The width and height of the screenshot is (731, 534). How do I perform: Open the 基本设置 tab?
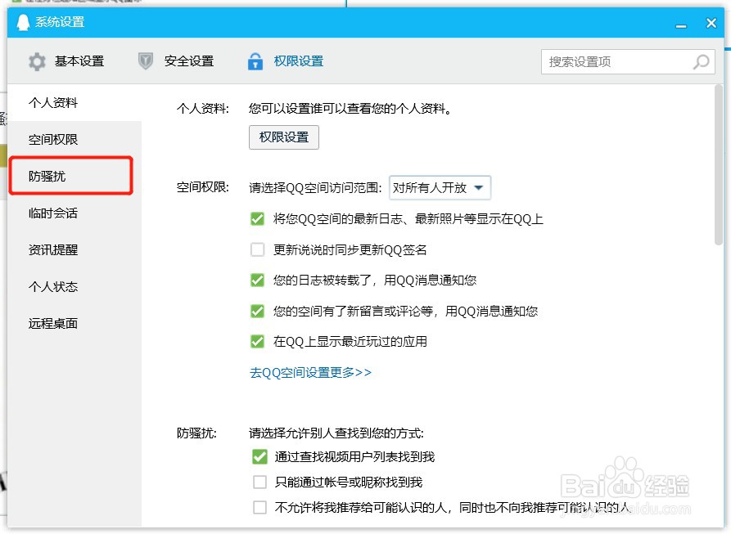[x=66, y=61]
